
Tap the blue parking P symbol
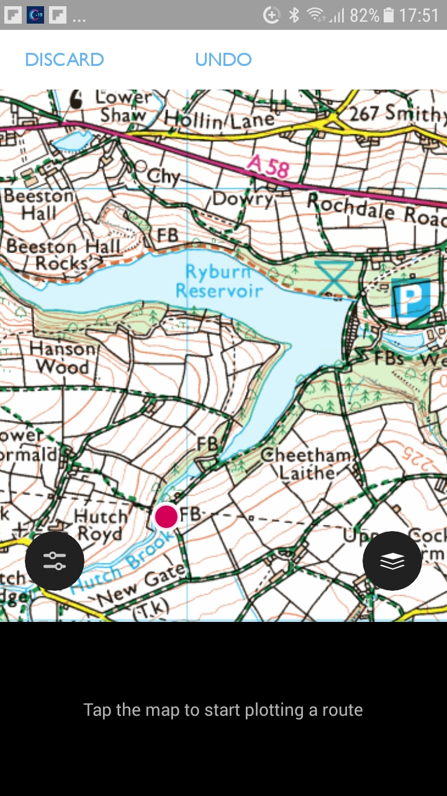(x=411, y=298)
